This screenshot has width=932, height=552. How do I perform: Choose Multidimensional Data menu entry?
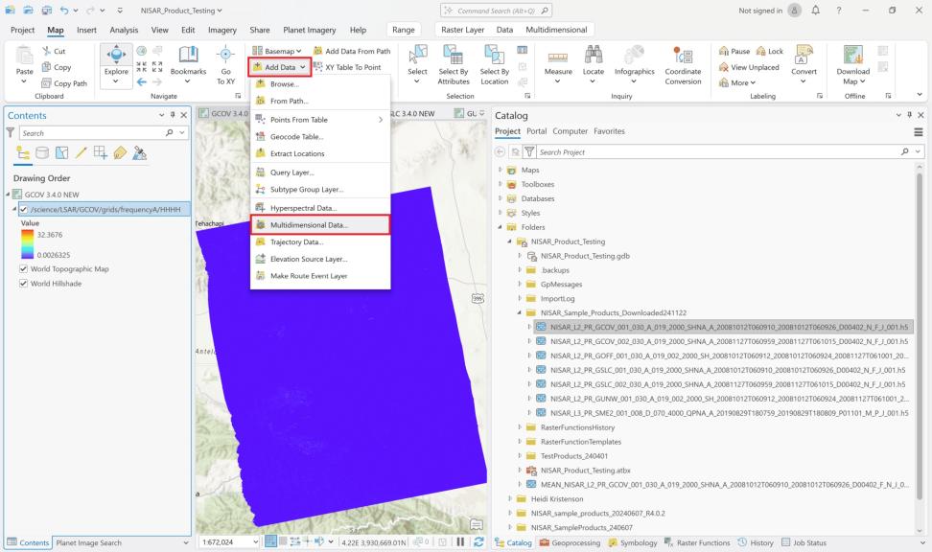[320, 225]
